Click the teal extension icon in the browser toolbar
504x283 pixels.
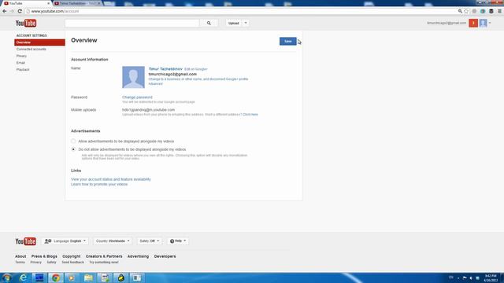483,11
